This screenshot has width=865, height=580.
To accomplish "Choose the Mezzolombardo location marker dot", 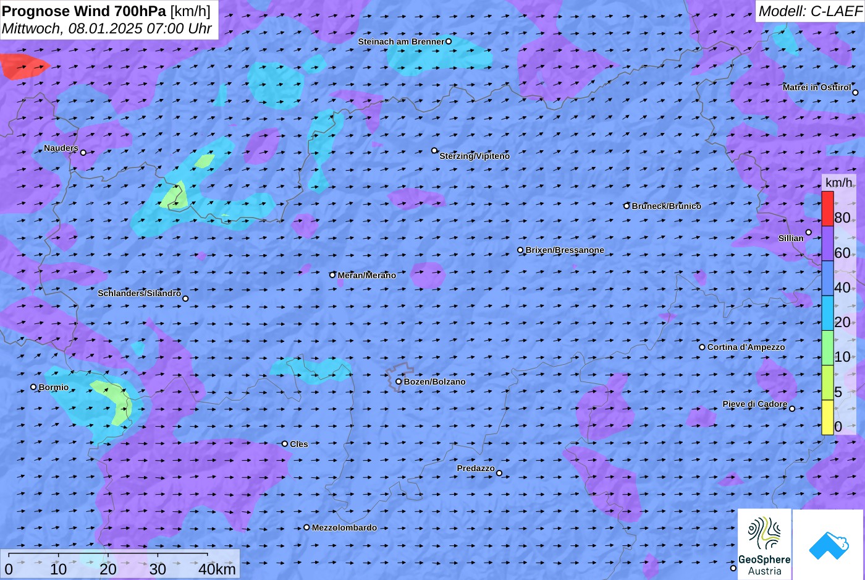I will [306, 527].
